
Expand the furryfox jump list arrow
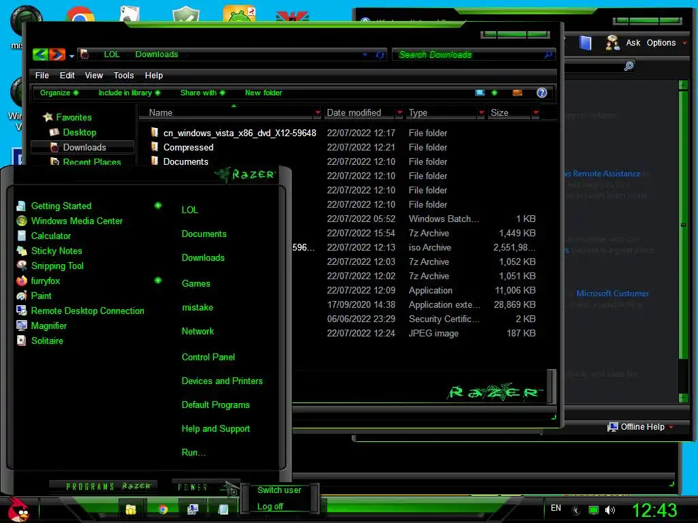click(157, 280)
